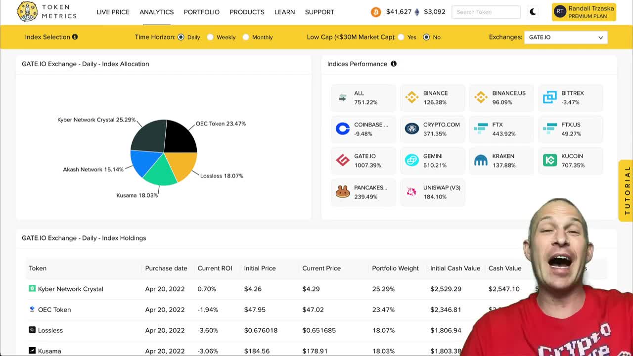Select Monthly time horizon
Screen dimensions: 633x356
coord(246,37)
